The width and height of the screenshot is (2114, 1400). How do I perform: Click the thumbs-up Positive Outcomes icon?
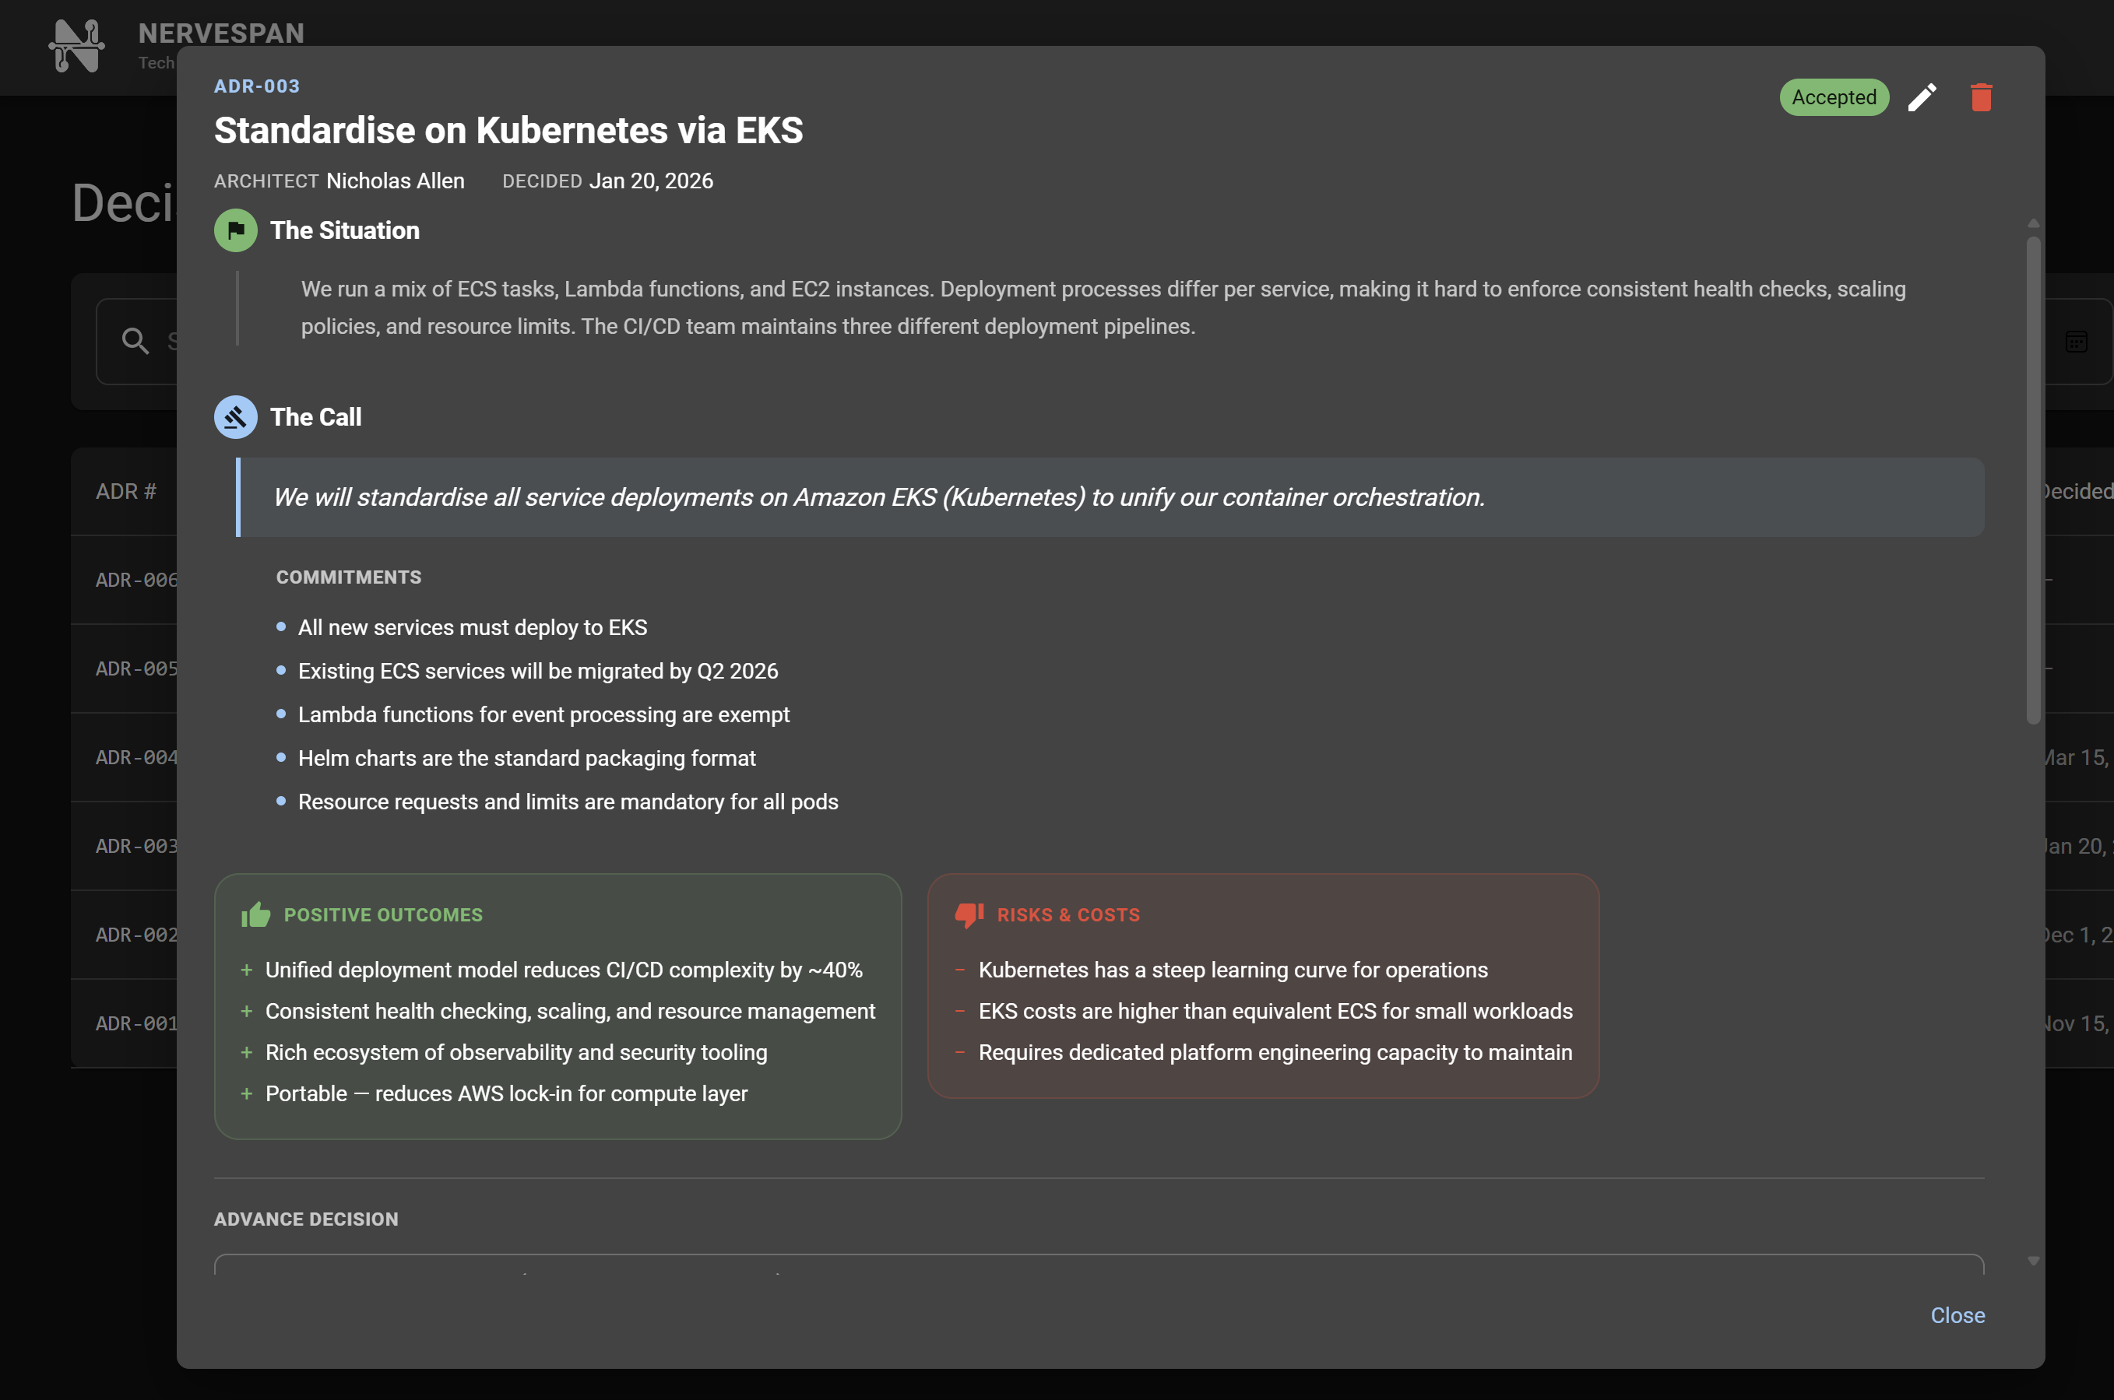coord(255,914)
